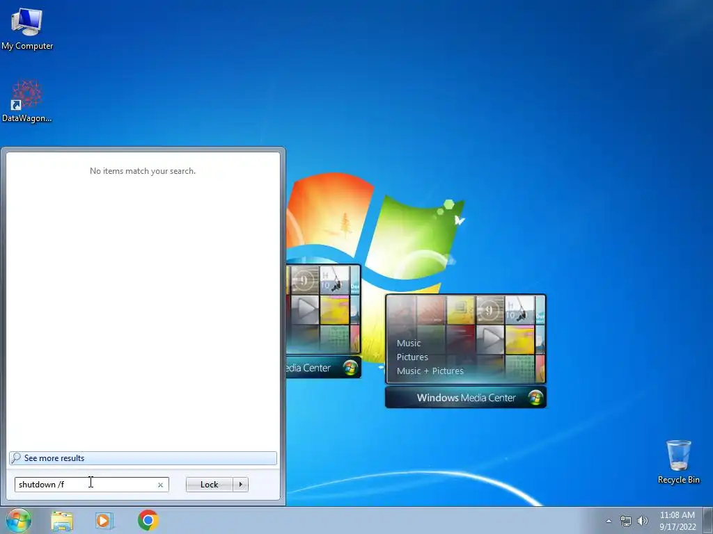The image size is (713, 534).
Task: Click See more results link
Action: point(143,458)
